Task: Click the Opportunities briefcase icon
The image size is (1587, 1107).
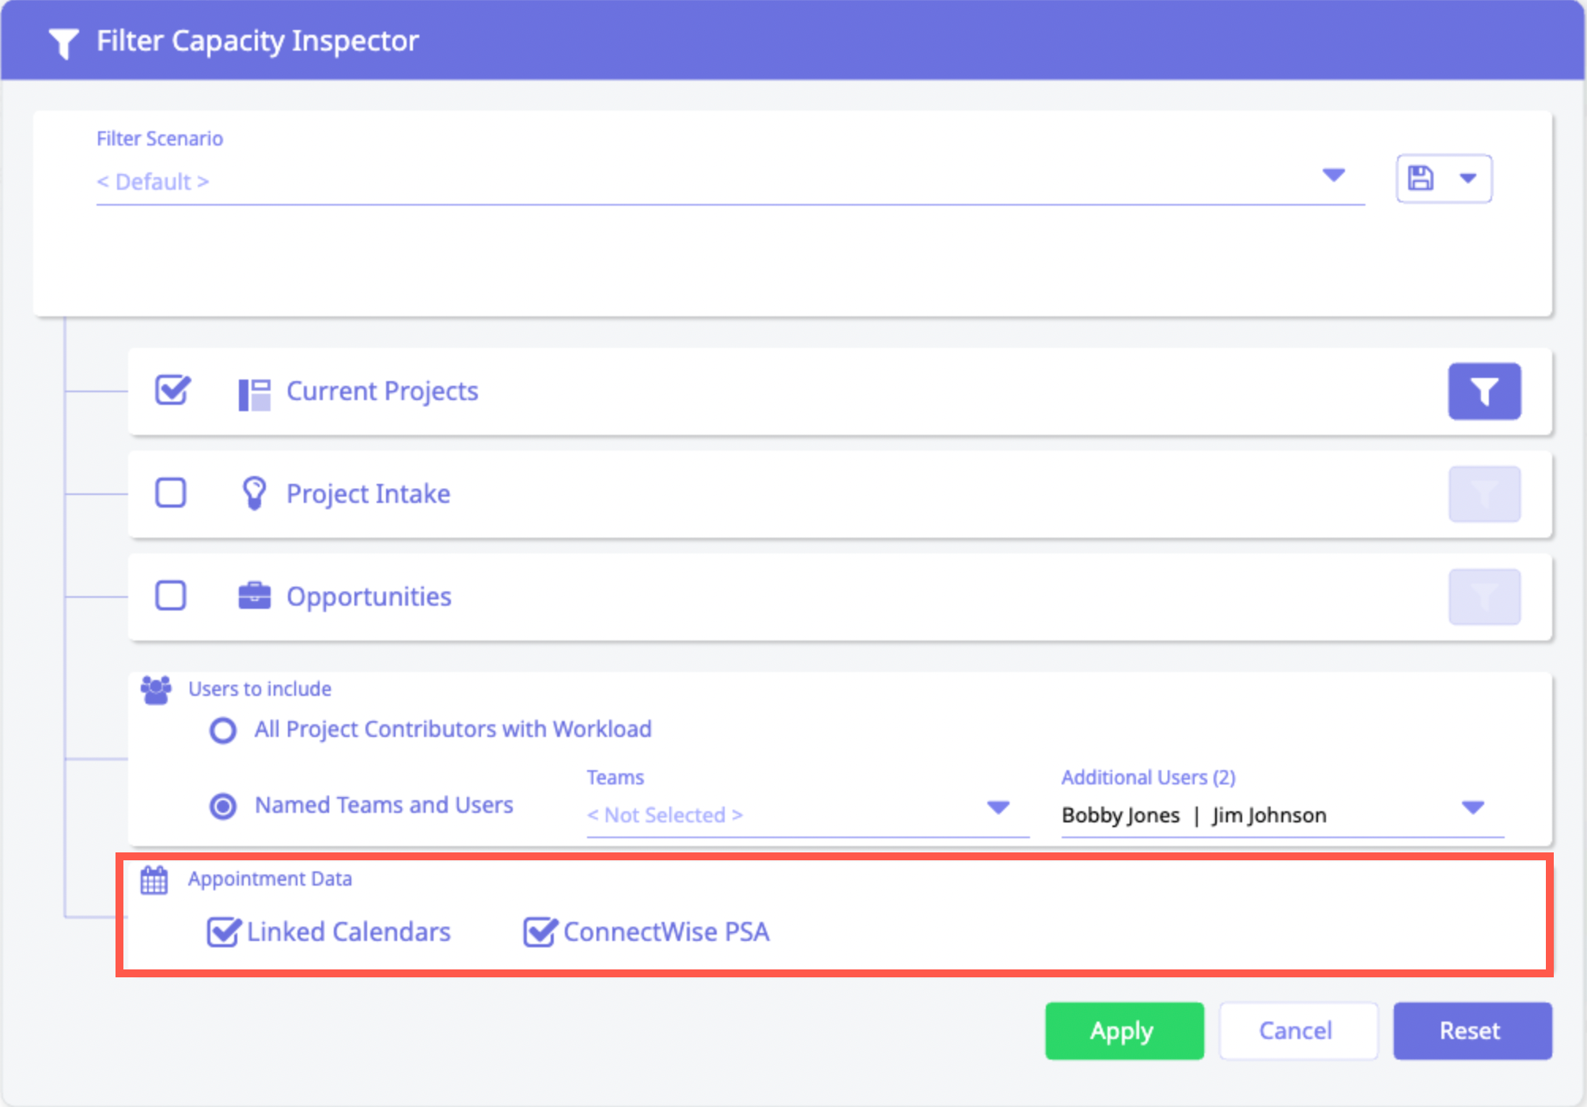Action: tap(254, 596)
